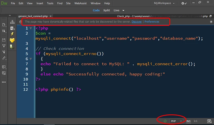This screenshot has width=214, height=125.
Task: Close the generic_test_connect.php tab
Action: pos(50,16)
